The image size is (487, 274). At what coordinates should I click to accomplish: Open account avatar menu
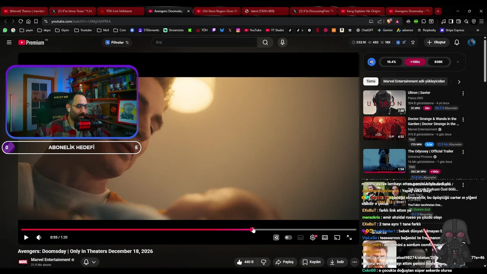(471, 42)
